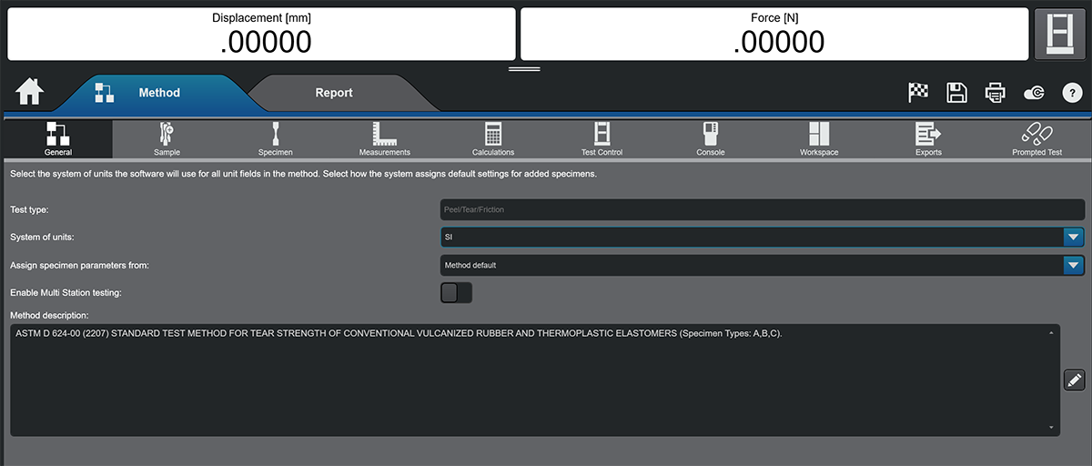Viewport: 1092px width, 466px height.
Task: Click the collapse handle below live displays
Action: coord(524,68)
